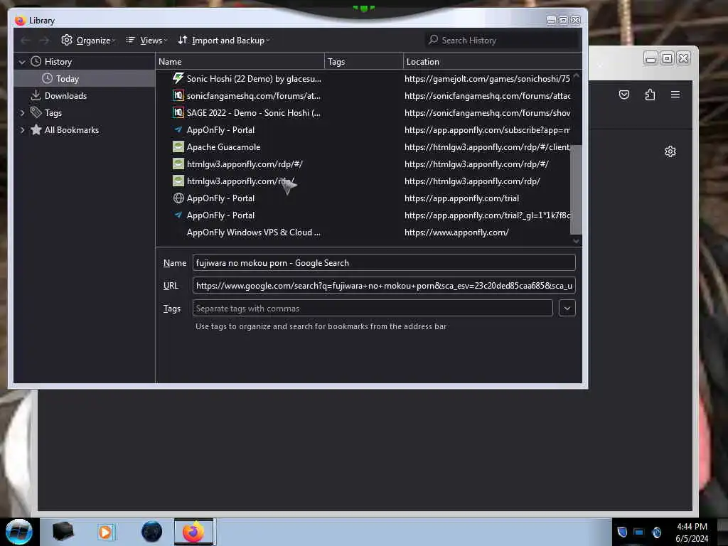Click the Library back arrow

26,41
